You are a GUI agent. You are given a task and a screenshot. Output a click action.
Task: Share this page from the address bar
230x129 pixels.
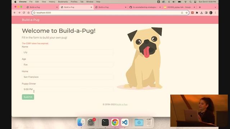click(182, 13)
